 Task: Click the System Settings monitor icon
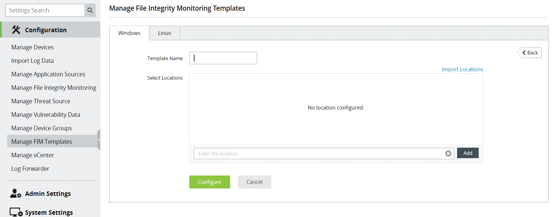pos(16,212)
